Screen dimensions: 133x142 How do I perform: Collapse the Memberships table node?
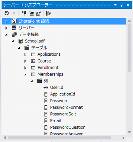pos(25,74)
